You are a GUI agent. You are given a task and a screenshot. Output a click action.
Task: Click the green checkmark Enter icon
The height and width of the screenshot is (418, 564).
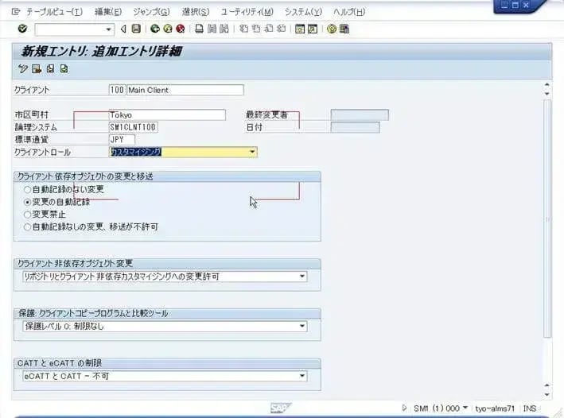pyautogui.click(x=22, y=29)
